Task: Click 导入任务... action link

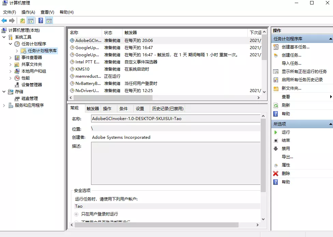Action: pyautogui.click(x=291, y=63)
